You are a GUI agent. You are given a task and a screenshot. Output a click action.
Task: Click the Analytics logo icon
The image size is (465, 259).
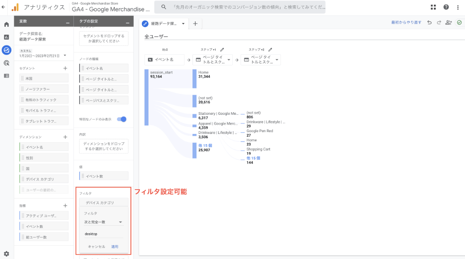click(x=15, y=7)
